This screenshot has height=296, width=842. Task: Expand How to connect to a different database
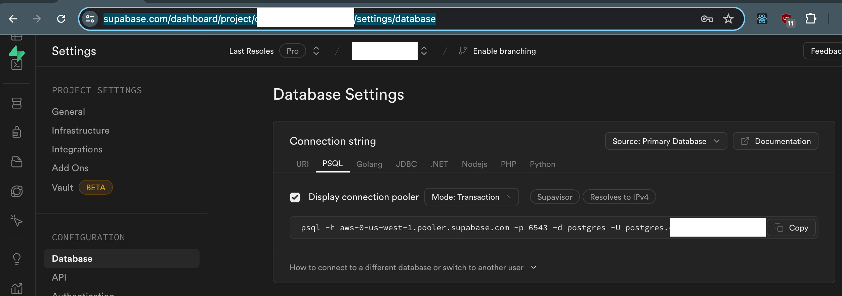pyautogui.click(x=413, y=267)
